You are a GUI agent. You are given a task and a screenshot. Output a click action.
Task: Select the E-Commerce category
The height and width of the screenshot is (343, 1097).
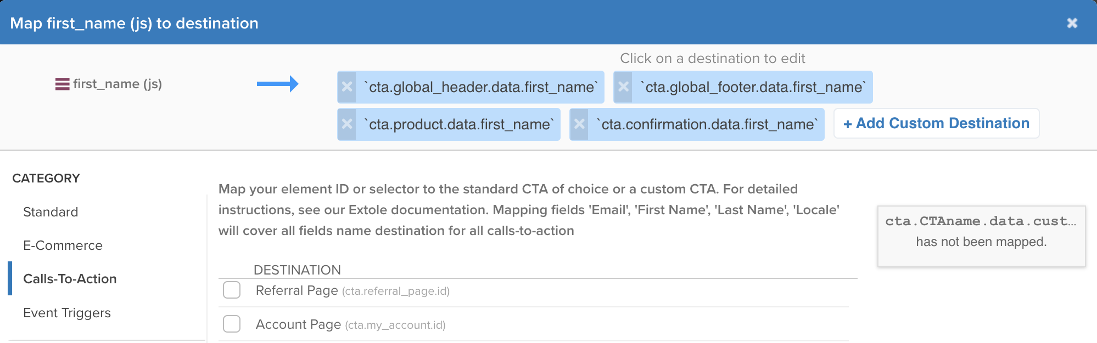coord(63,245)
